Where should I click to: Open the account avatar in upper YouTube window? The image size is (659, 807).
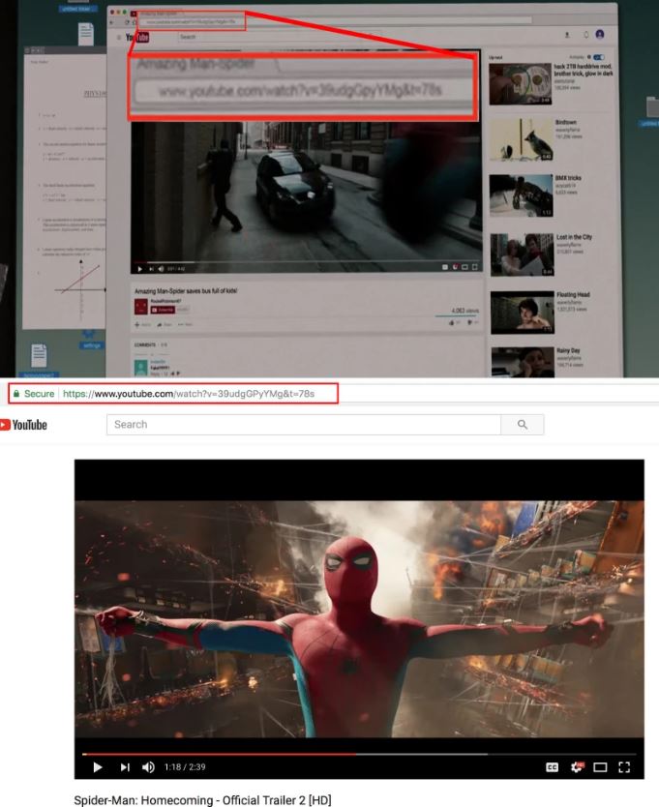(600, 35)
